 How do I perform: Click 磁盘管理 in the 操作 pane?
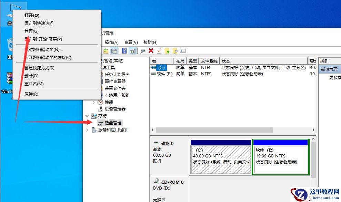click(x=330, y=69)
